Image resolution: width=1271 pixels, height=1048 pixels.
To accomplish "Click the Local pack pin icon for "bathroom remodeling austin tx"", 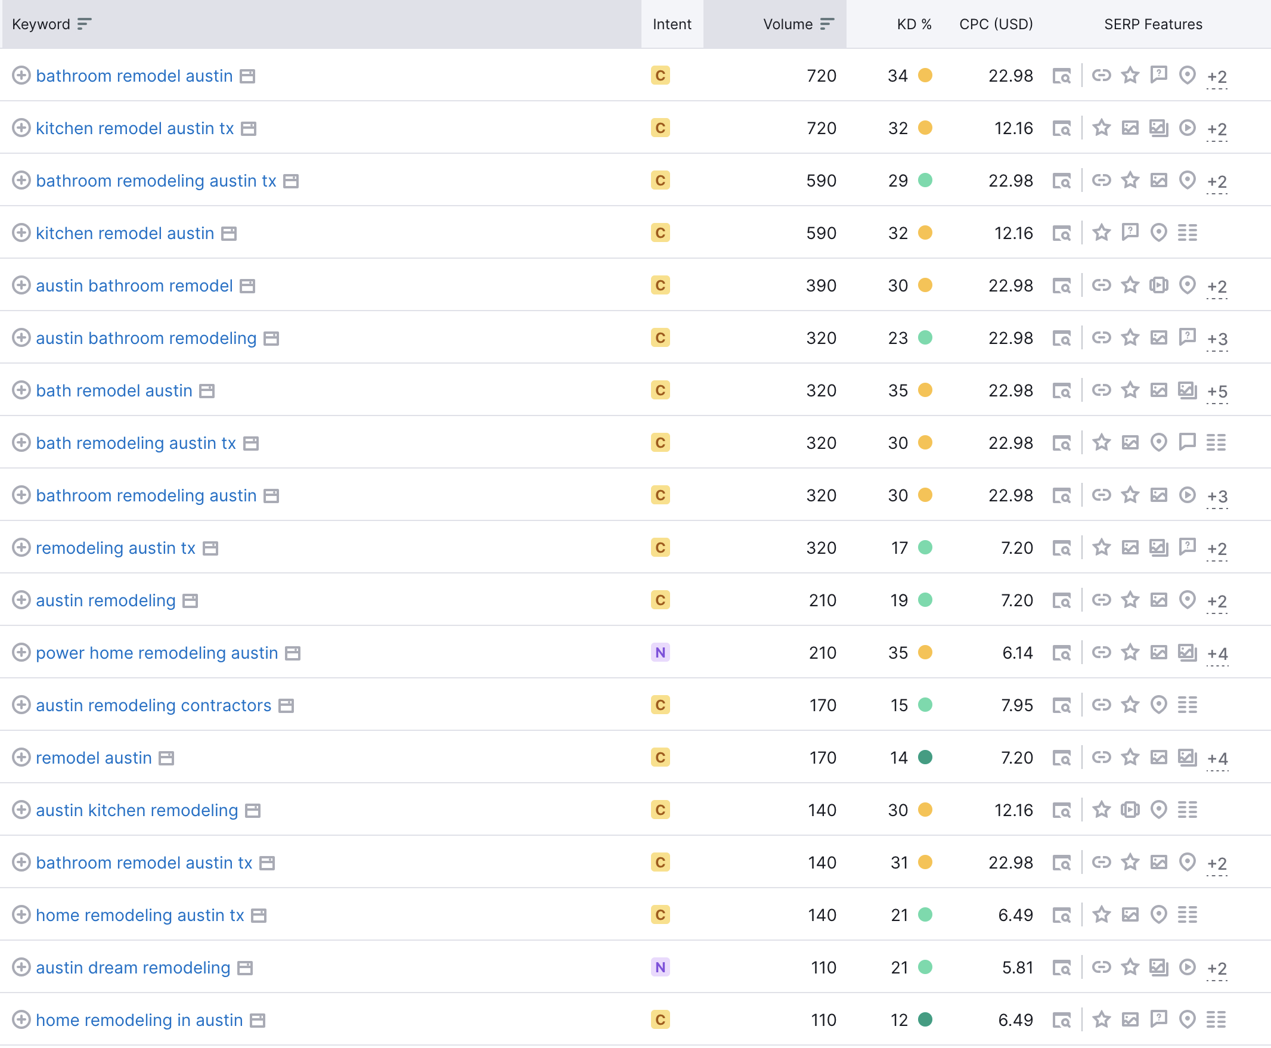I will (x=1187, y=181).
